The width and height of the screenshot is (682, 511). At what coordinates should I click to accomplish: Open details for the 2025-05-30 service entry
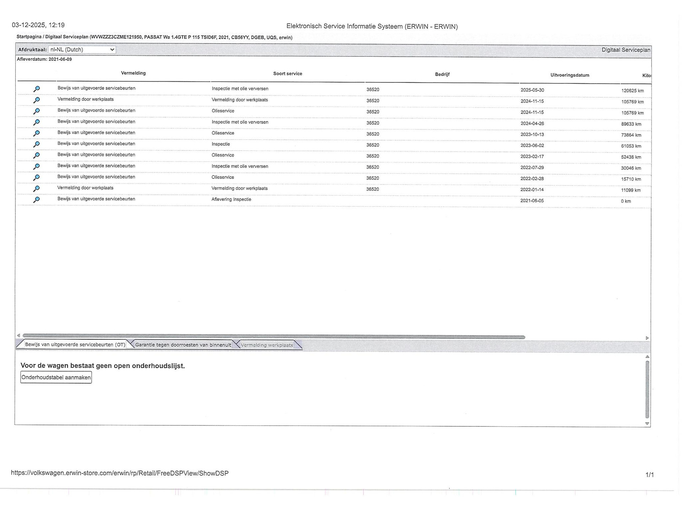click(x=36, y=89)
